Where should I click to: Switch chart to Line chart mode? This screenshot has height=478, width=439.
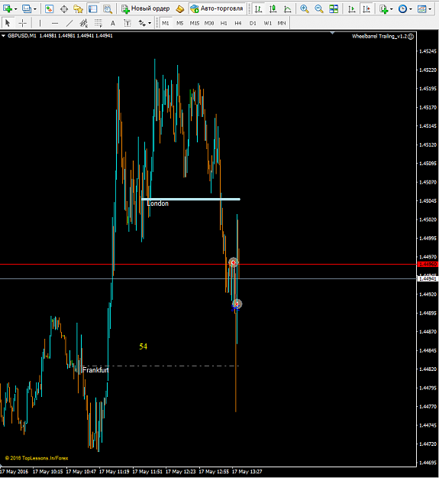point(288,9)
